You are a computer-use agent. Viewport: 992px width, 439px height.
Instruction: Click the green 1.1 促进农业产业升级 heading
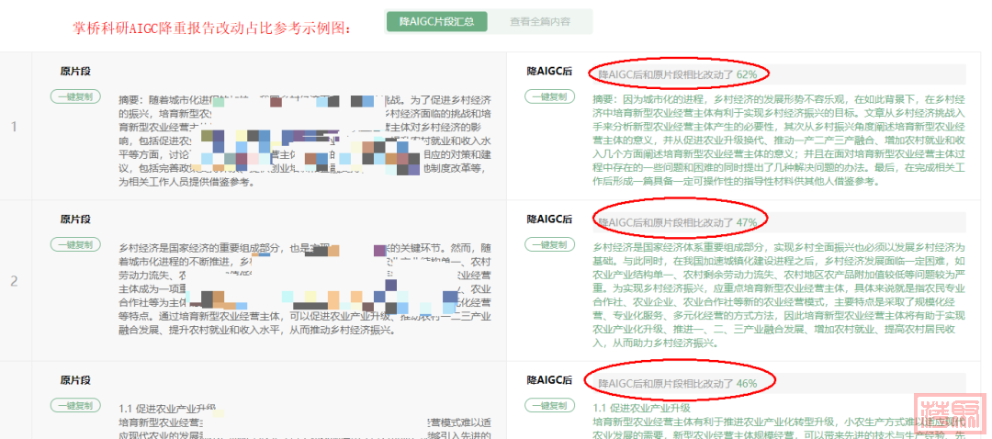[641, 408]
